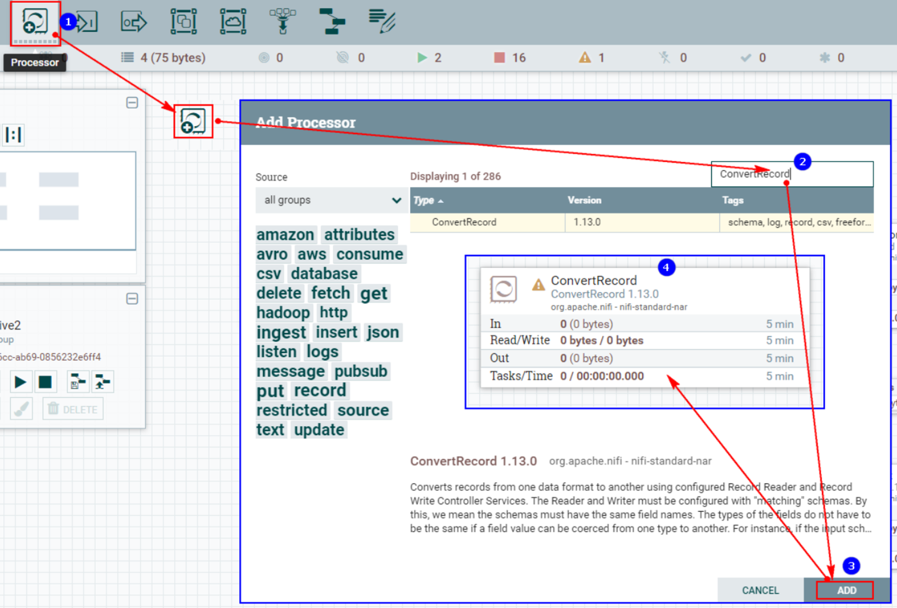This screenshot has width=897, height=608.
Task: Click the not transmitting ports status icon
Action: (343, 57)
